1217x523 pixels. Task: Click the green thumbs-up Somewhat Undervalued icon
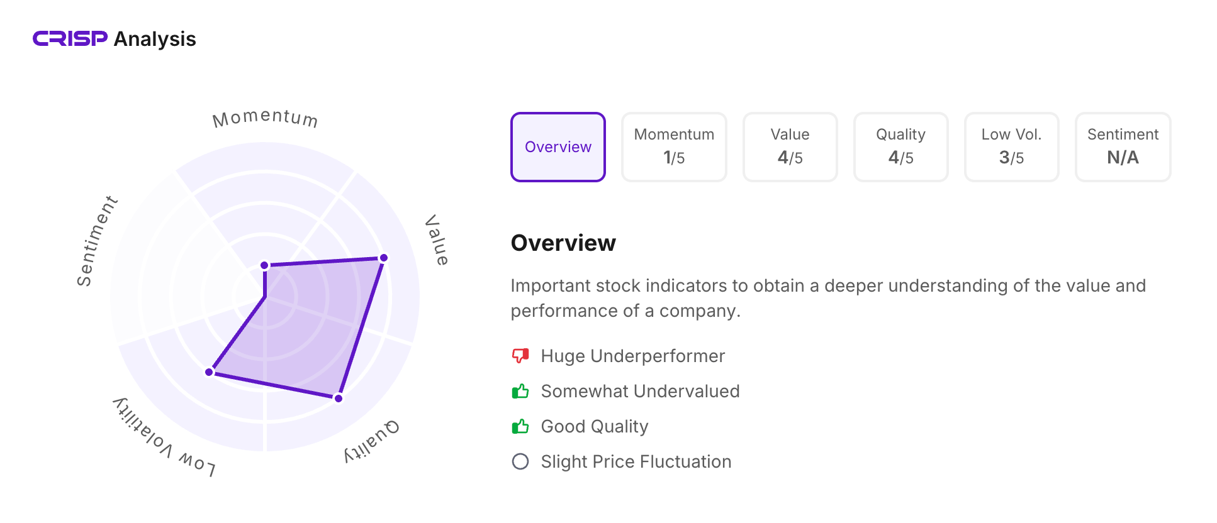(520, 391)
